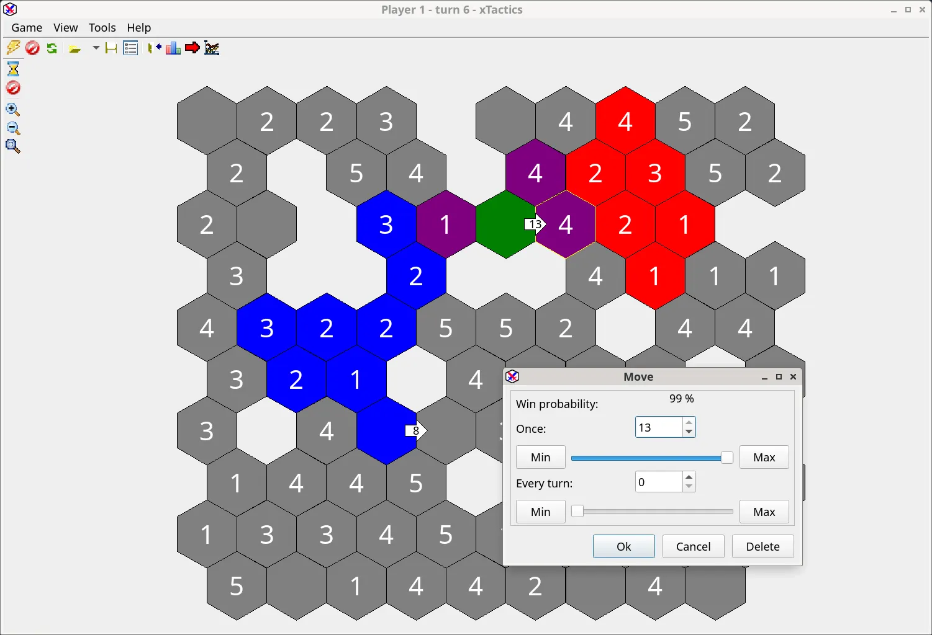Save the game using the floppy disk icon
Screen dimensions: 932x635
111,48
